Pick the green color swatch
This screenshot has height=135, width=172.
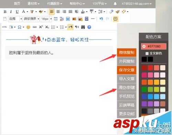144,89
